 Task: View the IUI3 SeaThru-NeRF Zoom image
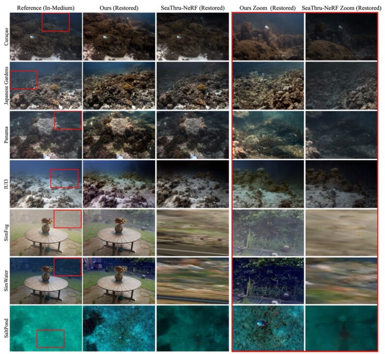(341, 184)
